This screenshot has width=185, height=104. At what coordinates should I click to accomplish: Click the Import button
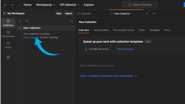pyautogui.click(x=69, y=14)
